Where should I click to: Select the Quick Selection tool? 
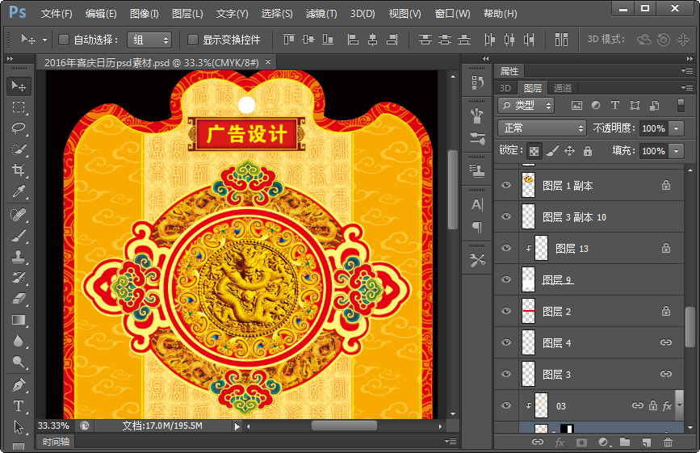click(19, 149)
